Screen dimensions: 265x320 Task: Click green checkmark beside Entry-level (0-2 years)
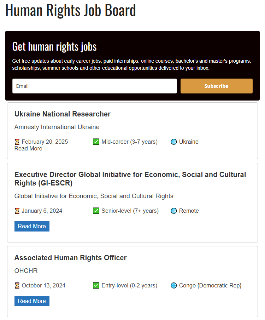tap(96, 285)
